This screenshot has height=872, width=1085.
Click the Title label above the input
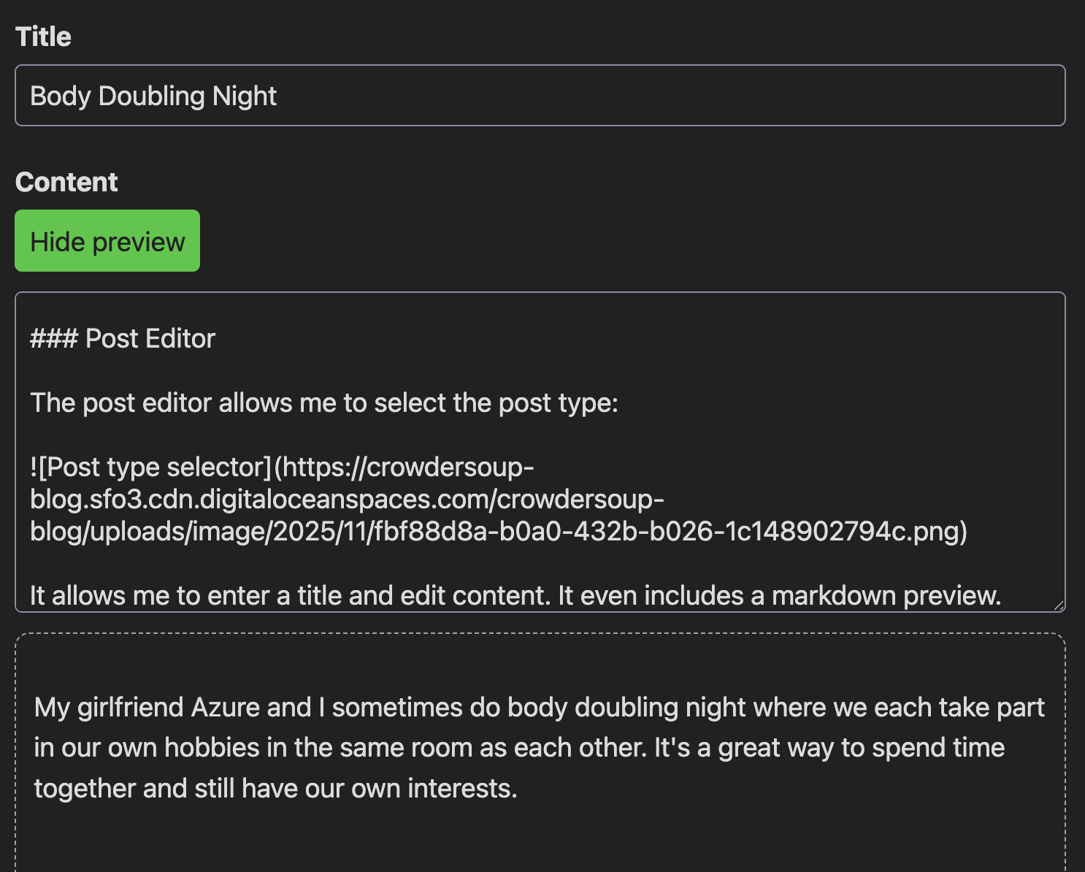43,35
